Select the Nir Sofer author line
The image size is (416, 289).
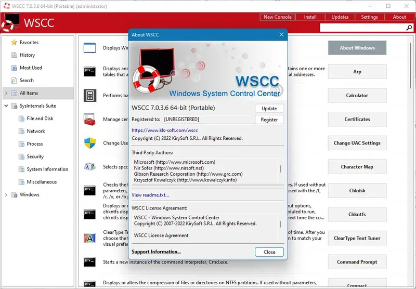coord(168,168)
